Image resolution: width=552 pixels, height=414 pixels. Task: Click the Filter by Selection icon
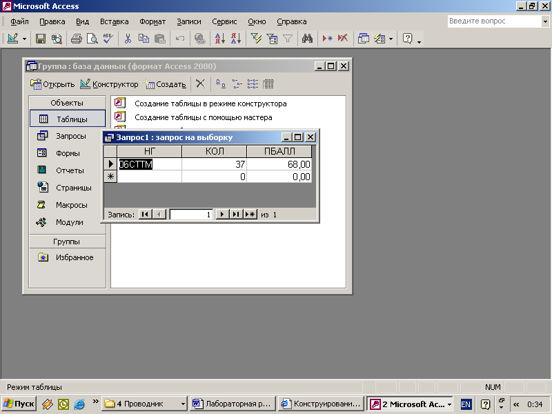256,39
